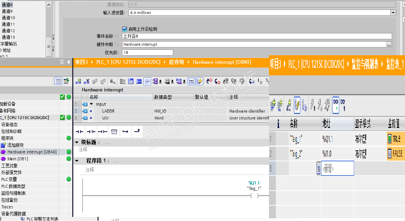Click close branch arrow instruction
The height and width of the screenshot is (221, 405).
tap(137, 132)
